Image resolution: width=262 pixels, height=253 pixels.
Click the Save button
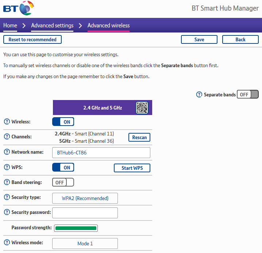click(199, 39)
